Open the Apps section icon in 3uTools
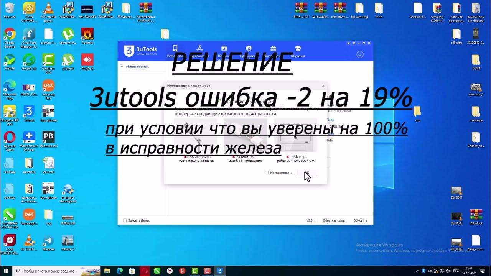 tap(199, 48)
